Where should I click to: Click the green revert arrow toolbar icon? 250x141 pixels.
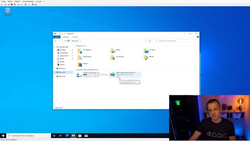29,4
